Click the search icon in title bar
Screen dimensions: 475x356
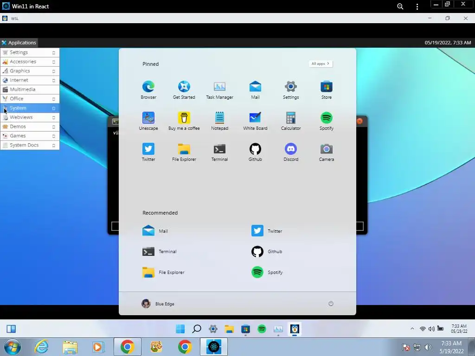[x=400, y=6]
